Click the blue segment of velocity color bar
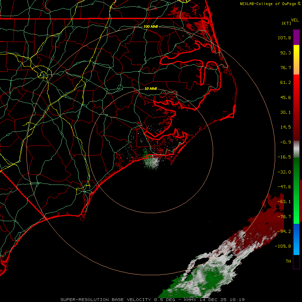The width and height of the screenshot is (302, 302). (x=296, y=239)
